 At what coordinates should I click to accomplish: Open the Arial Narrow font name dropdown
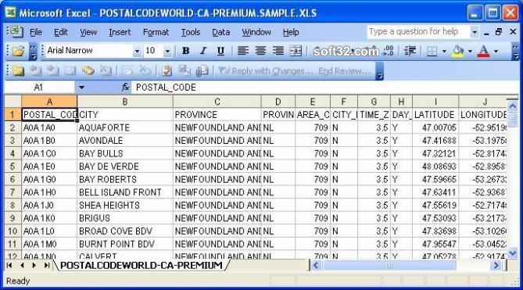click(x=137, y=51)
